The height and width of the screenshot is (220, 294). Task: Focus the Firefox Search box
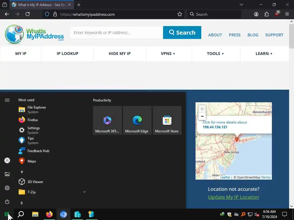[214, 14]
